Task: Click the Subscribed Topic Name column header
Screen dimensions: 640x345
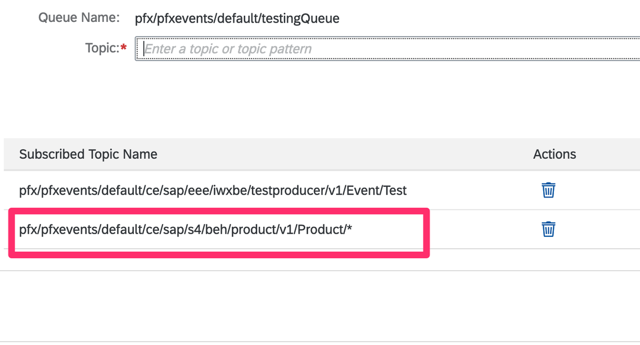Action: tap(88, 154)
